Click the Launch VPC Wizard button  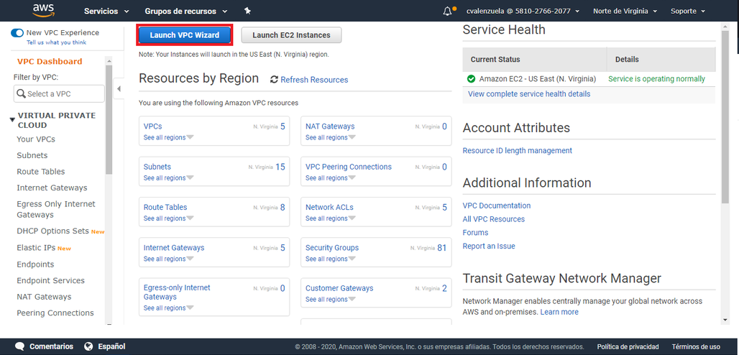(185, 35)
